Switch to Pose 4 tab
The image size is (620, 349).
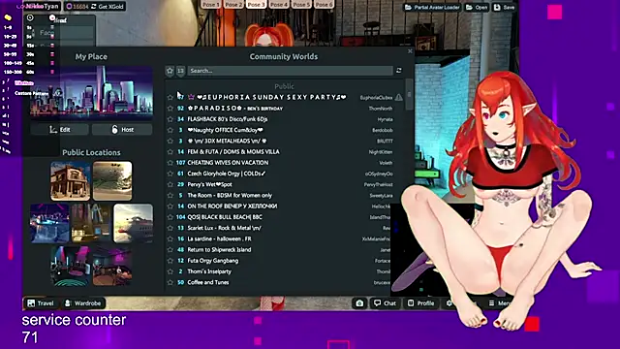(278, 4)
